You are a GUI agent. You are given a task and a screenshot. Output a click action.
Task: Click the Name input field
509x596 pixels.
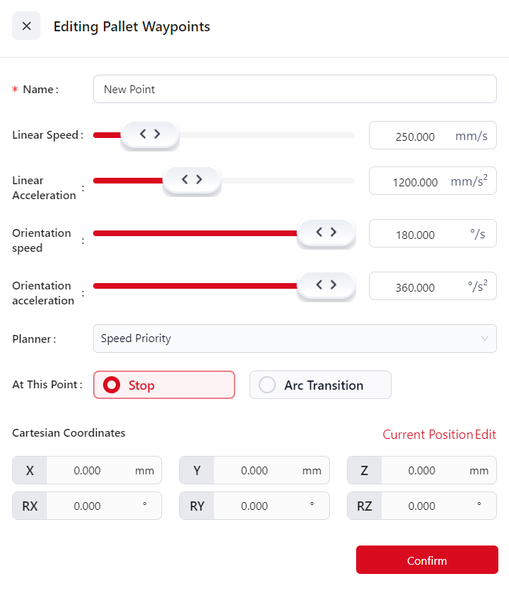pyautogui.click(x=294, y=89)
